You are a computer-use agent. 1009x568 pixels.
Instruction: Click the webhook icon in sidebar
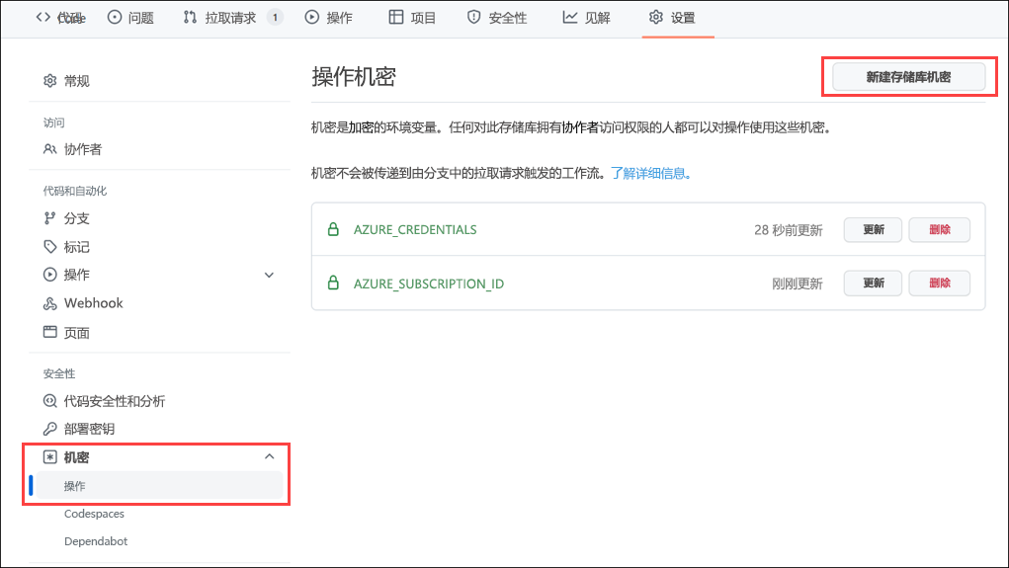click(50, 303)
